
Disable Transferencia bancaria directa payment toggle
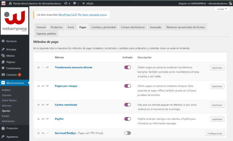[x=127, y=67]
